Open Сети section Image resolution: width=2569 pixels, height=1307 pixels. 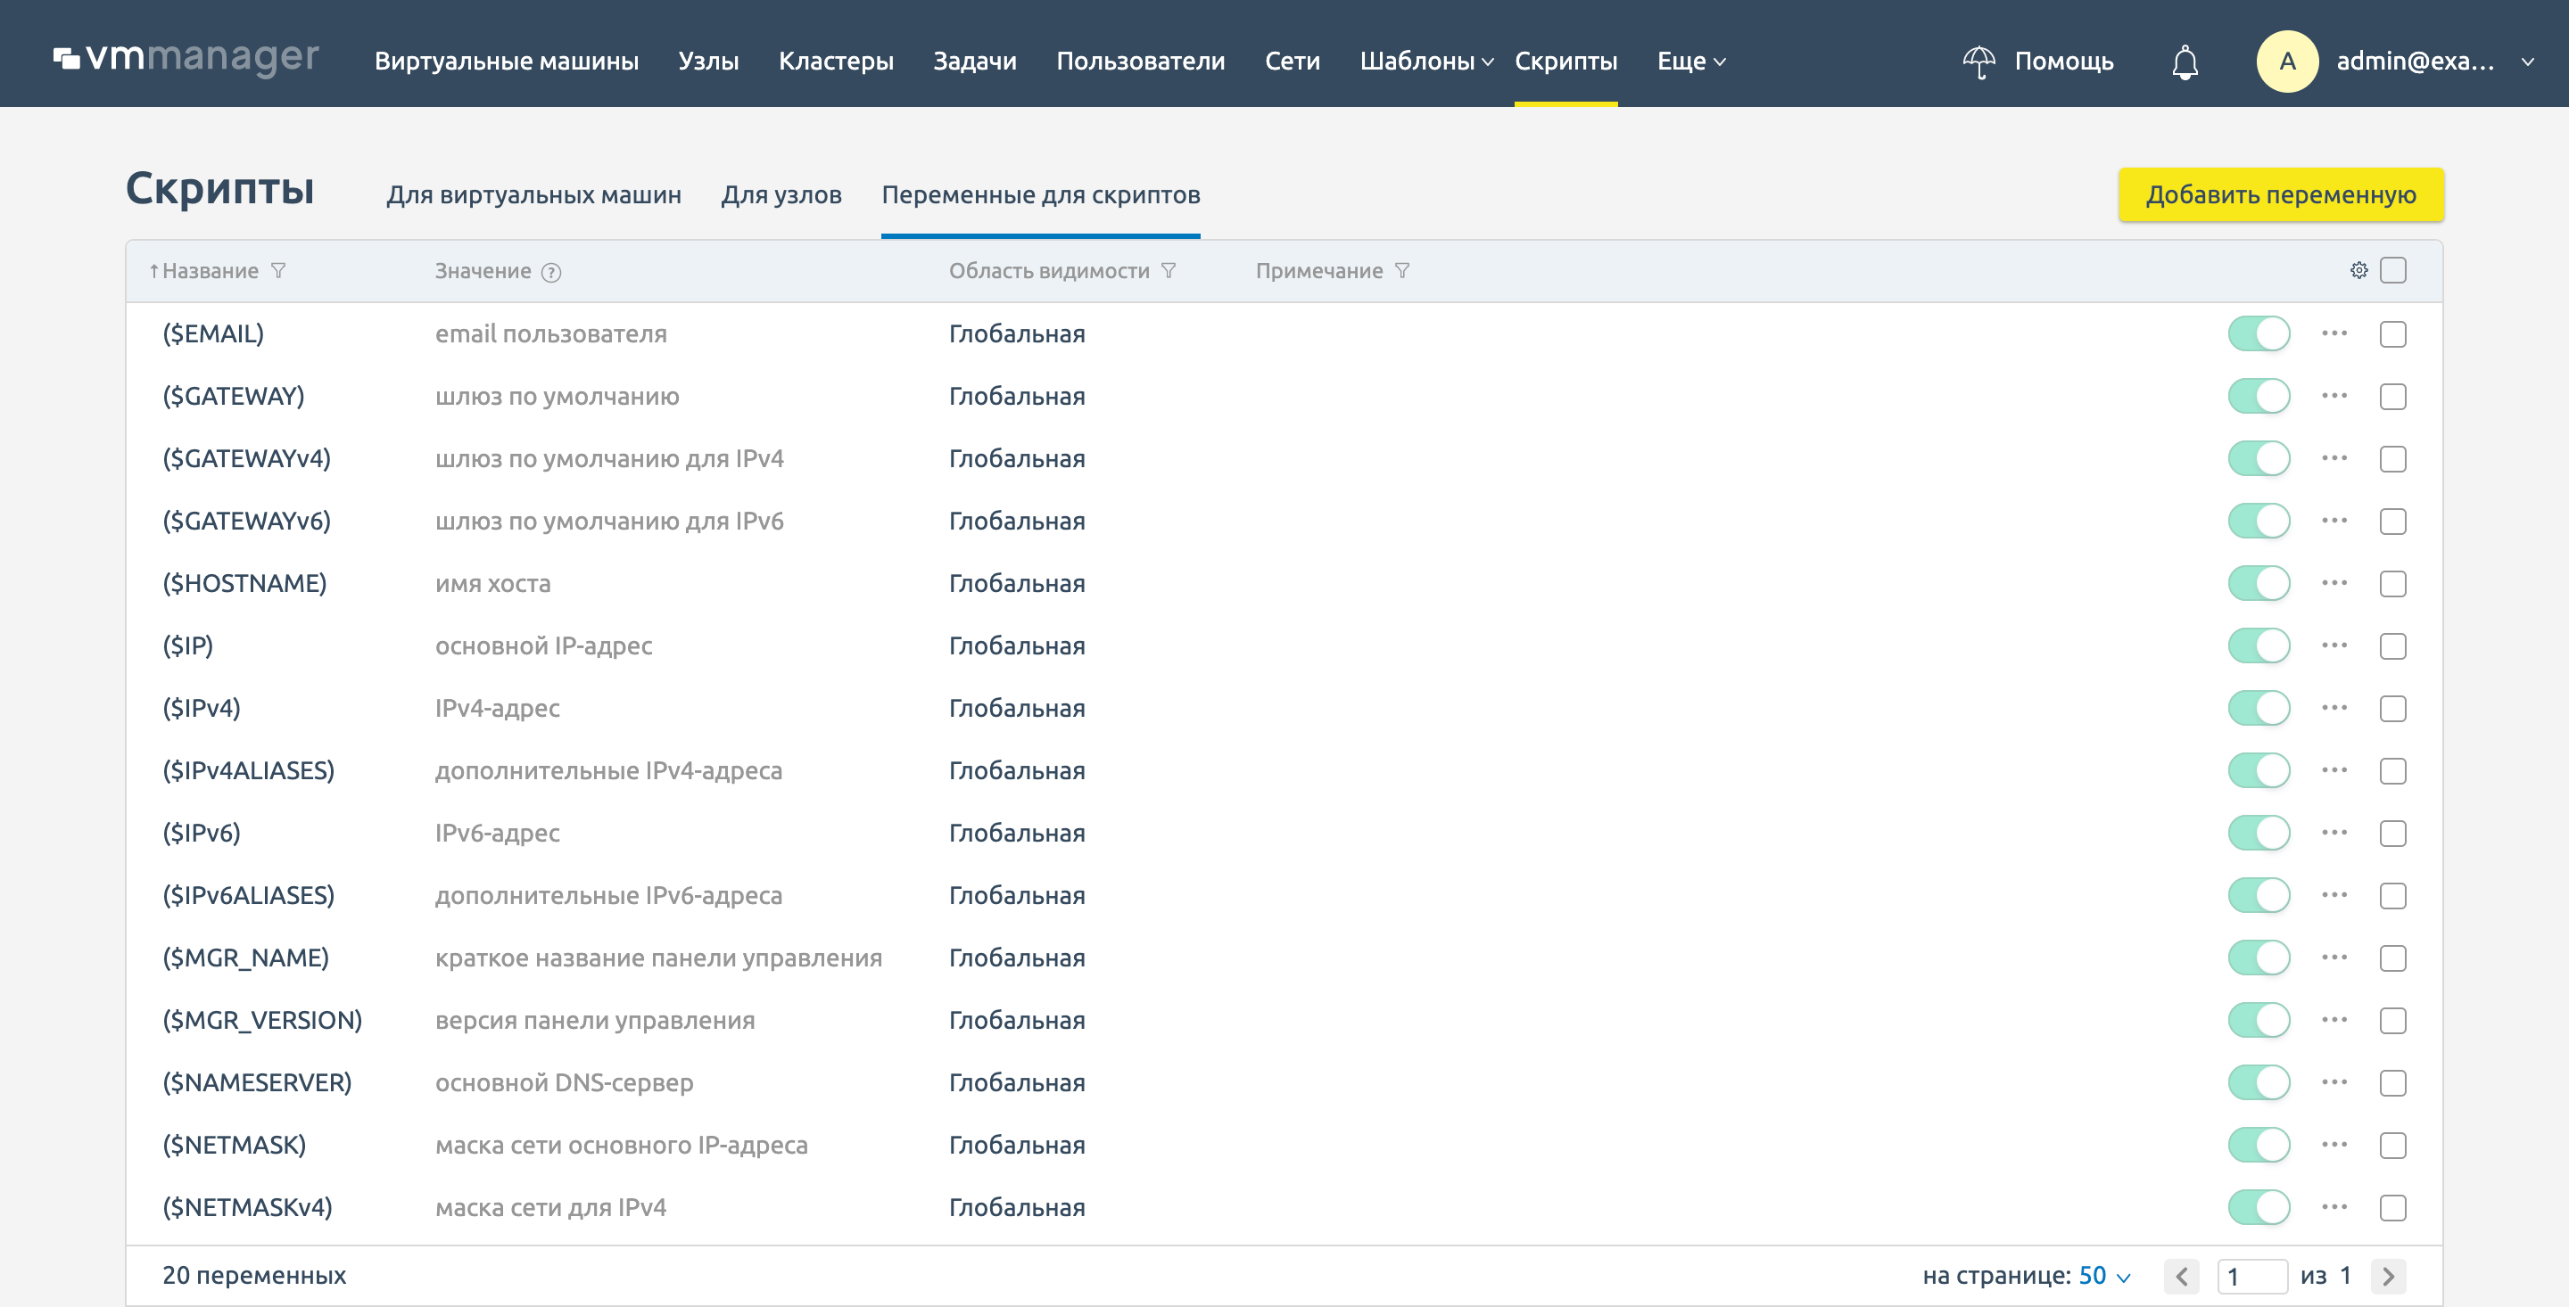1292,62
